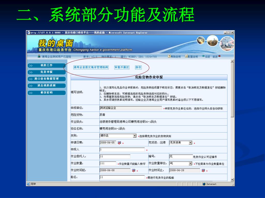Image resolution: width=265 pixels, height=198 pixels.
Task: Open the 帮助说明 help icon
Action: 169,56
